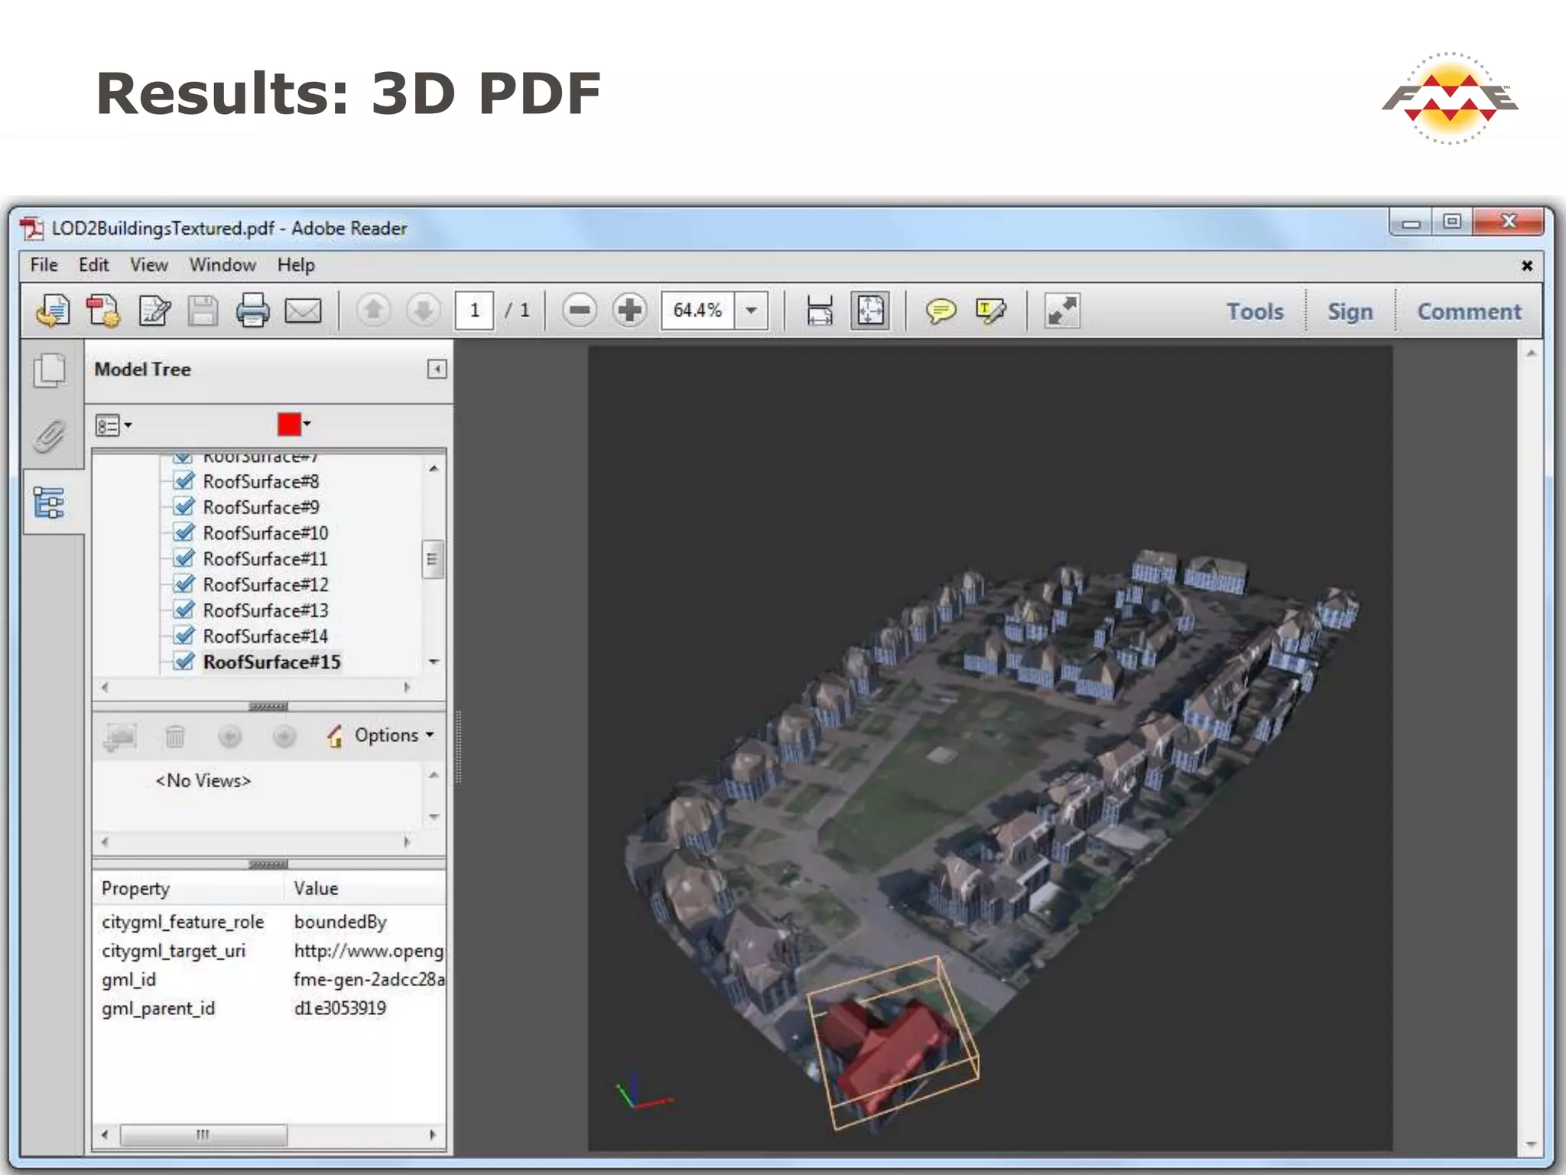
Task: Uncheck RoofSurface#13 visibility checkbox
Action: 184,610
